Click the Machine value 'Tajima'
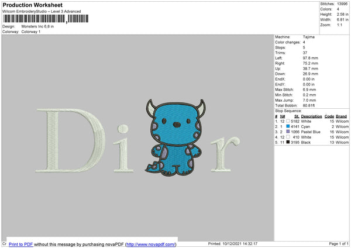351x248 pixels. point(309,37)
